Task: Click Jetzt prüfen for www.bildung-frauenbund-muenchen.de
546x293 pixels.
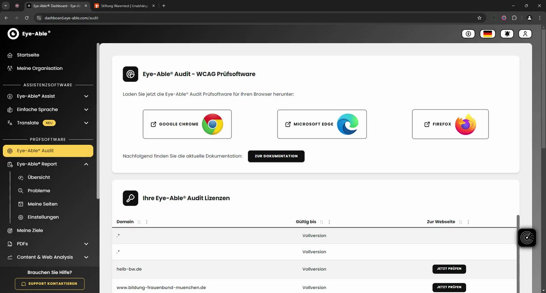Action: click(x=449, y=287)
